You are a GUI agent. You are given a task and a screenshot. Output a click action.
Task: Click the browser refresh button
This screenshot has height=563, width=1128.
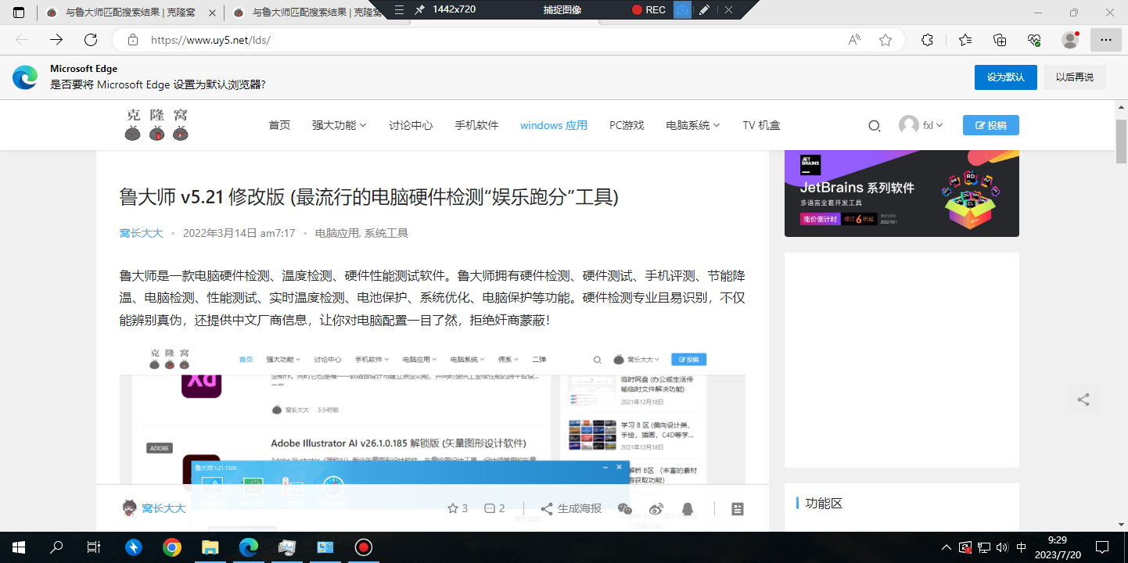click(x=91, y=40)
